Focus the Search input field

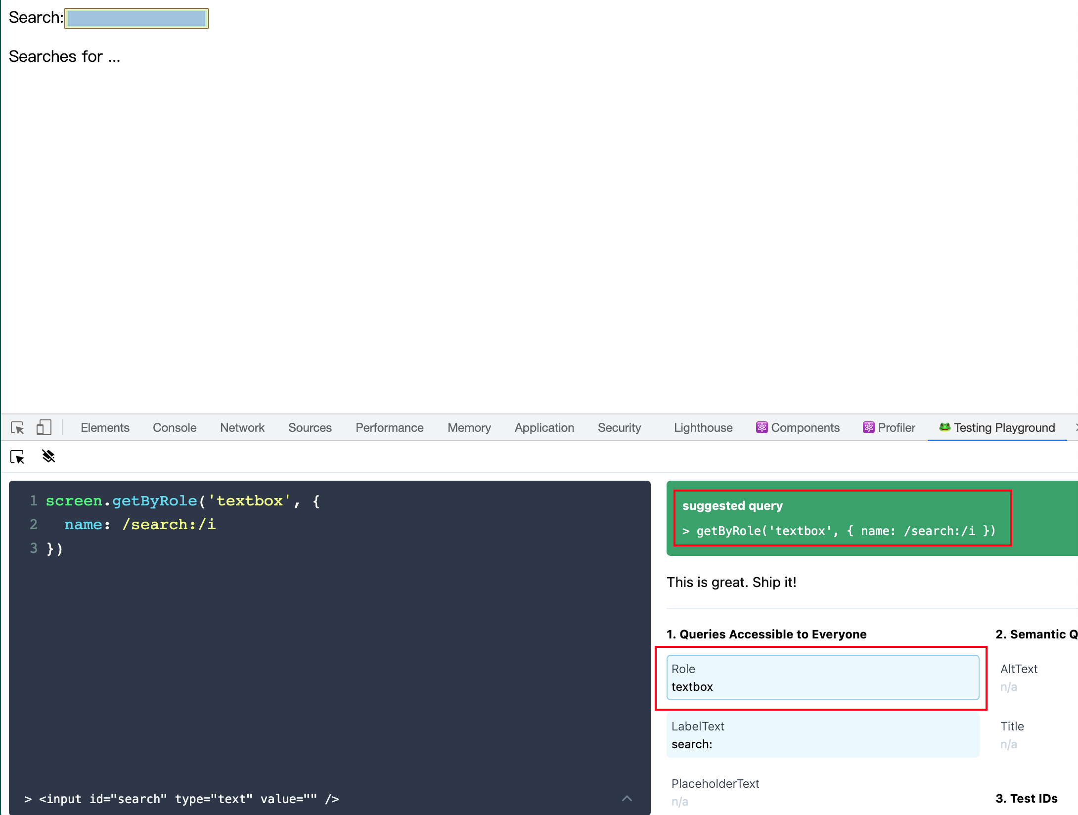(136, 19)
